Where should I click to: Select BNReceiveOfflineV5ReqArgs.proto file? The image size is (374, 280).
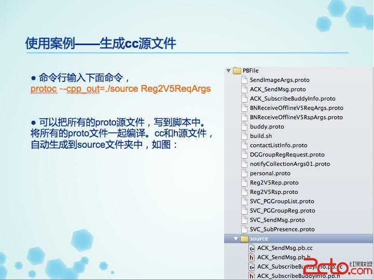(297, 108)
